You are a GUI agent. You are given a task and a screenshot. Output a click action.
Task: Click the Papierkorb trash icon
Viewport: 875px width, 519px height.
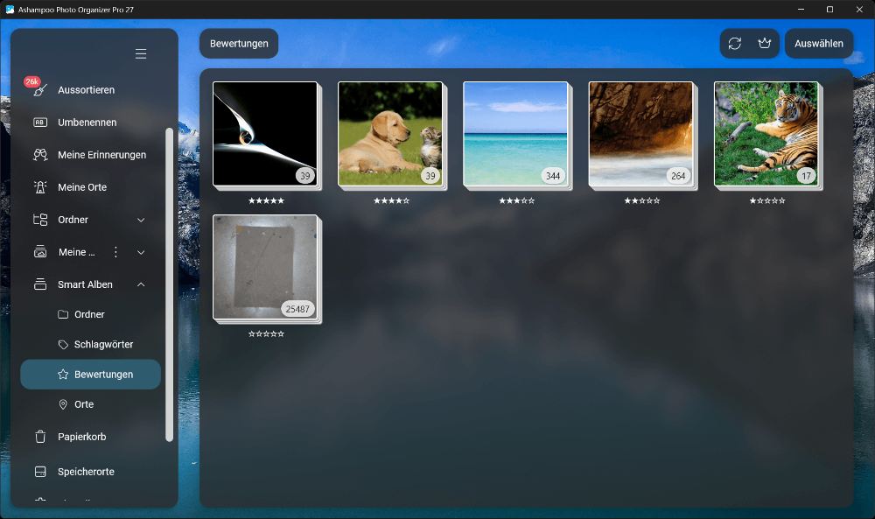tap(40, 437)
